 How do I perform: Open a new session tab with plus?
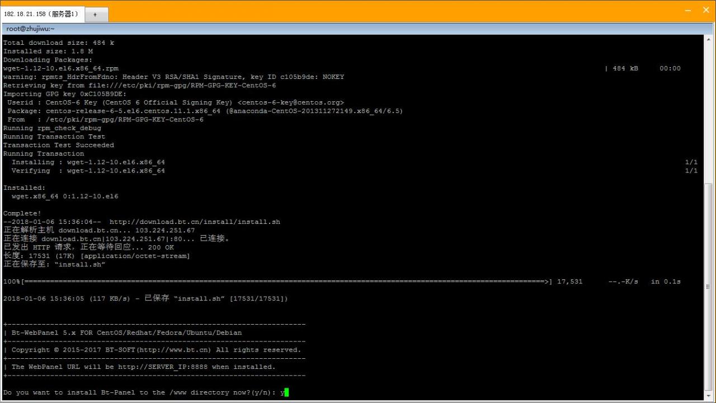[95, 15]
